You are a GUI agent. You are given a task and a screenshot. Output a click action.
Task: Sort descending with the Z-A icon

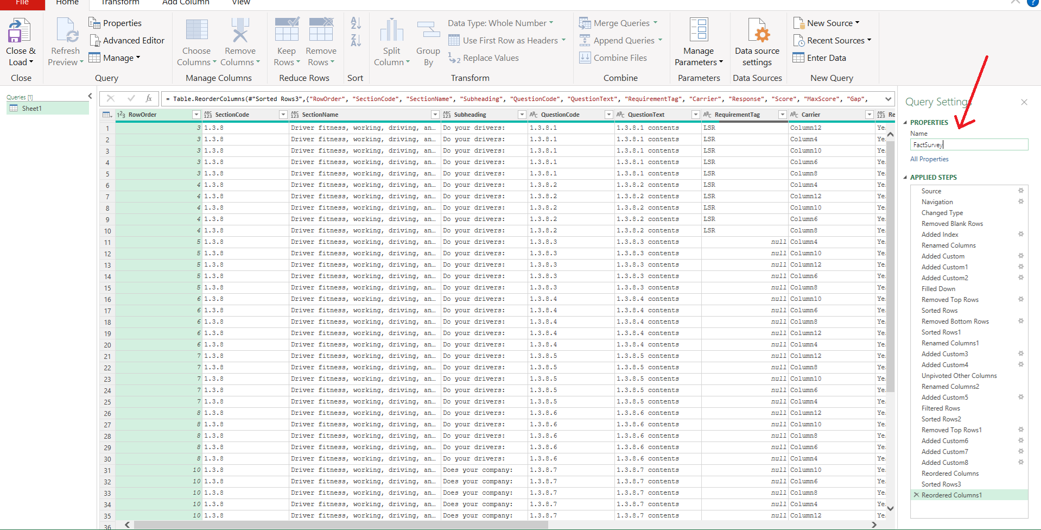(356, 40)
